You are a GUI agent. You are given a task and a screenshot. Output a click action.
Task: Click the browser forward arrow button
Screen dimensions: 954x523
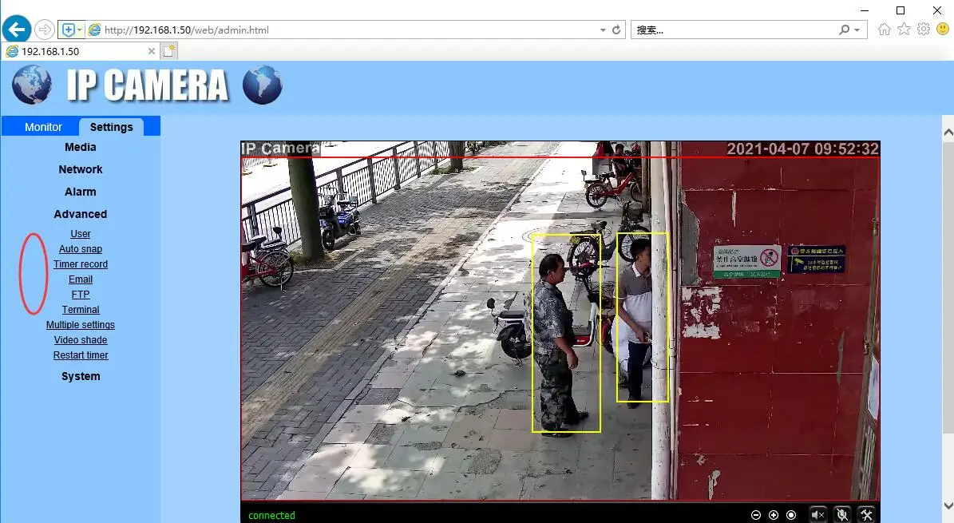pos(45,30)
